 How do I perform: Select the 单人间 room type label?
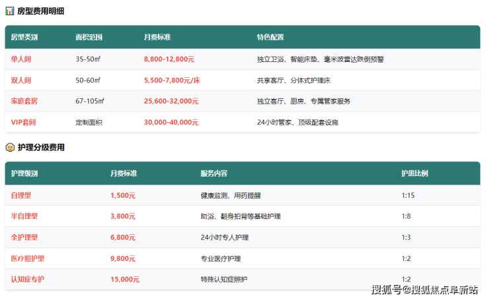pos(21,59)
